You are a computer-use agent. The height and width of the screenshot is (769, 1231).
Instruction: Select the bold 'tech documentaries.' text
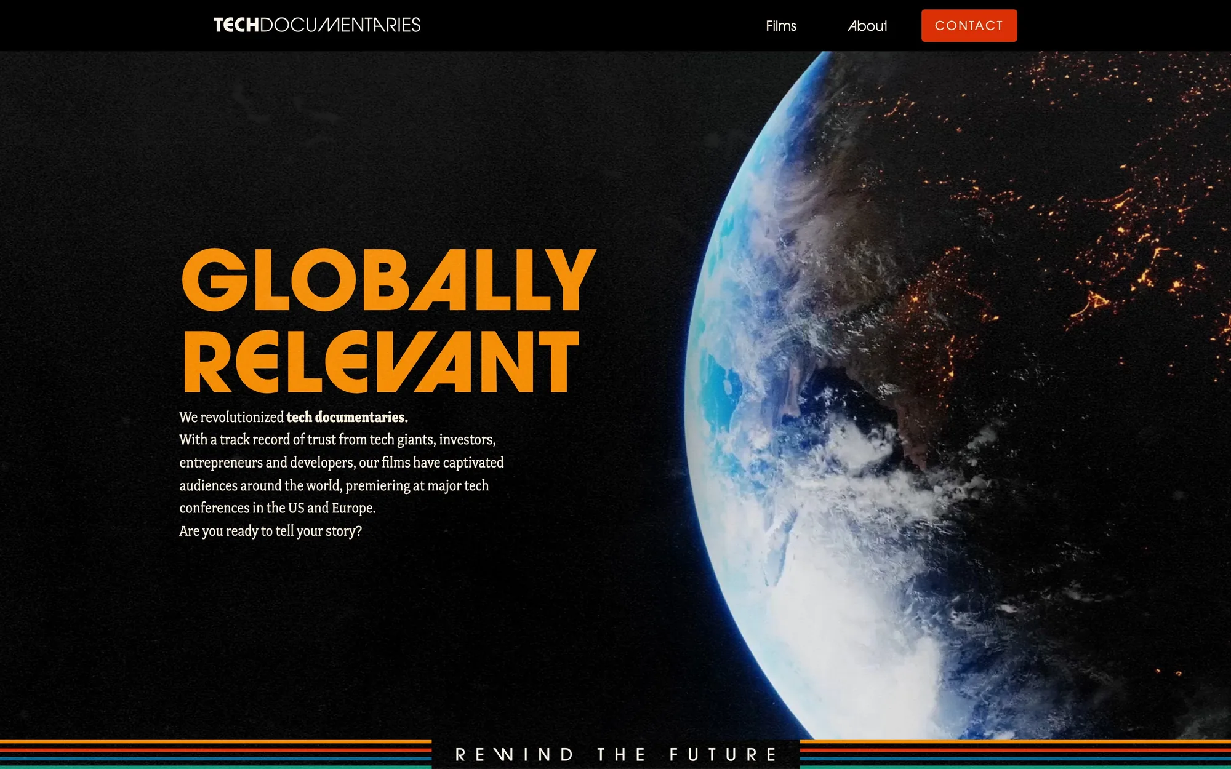pos(347,417)
